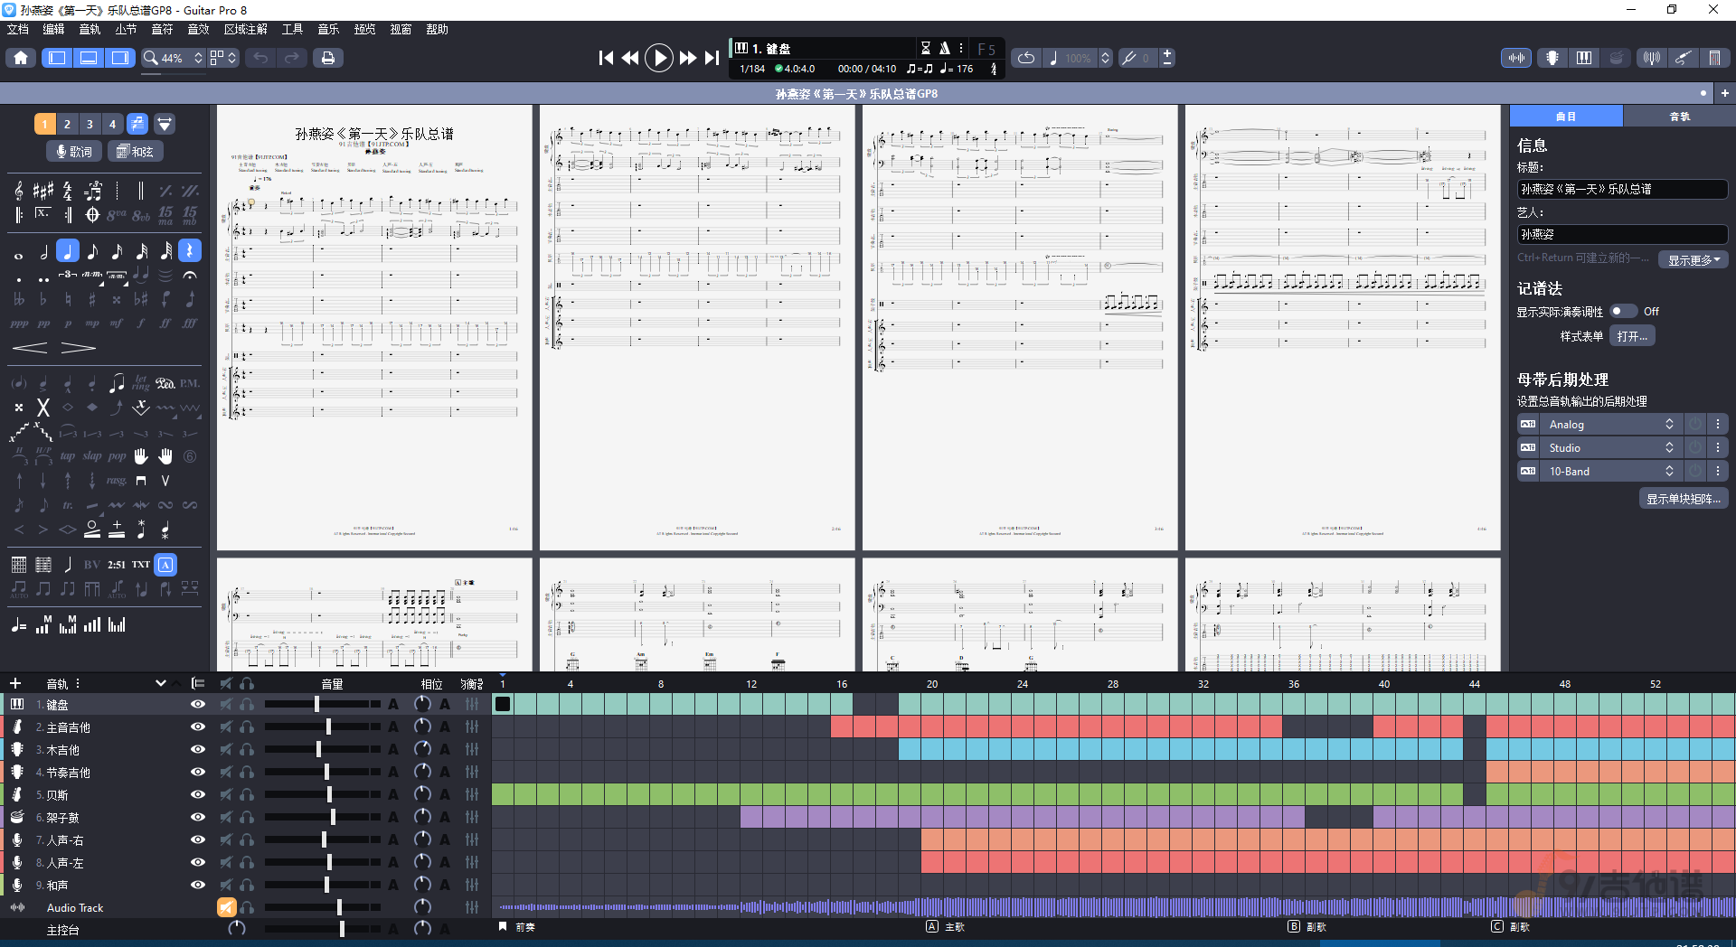
Task: Open the Studio mastering preset dropdown
Action: coord(1609,447)
